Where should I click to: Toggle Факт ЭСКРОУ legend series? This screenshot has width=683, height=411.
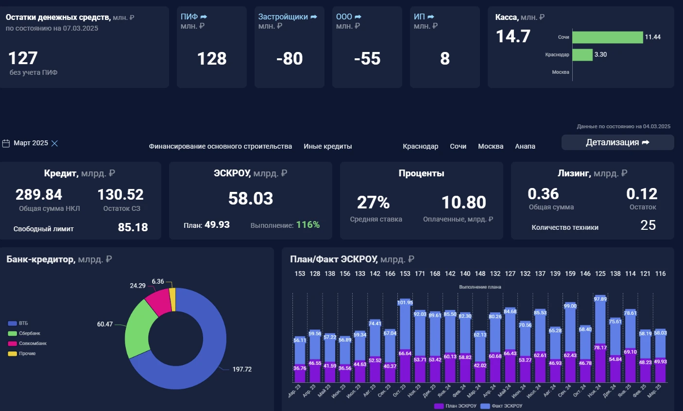(x=501, y=406)
